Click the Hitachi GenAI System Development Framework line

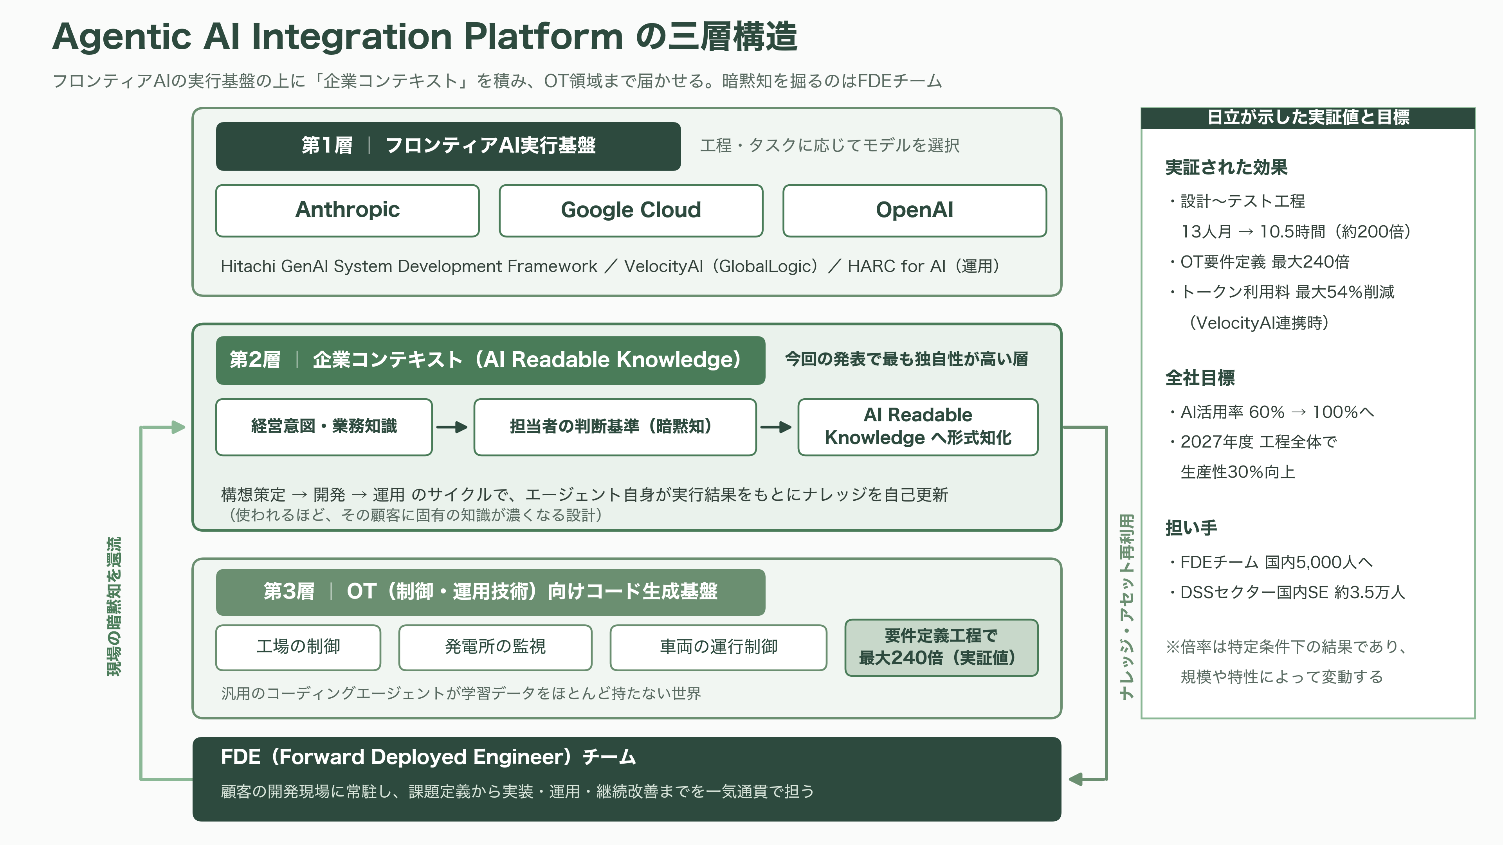pyautogui.click(x=610, y=266)
